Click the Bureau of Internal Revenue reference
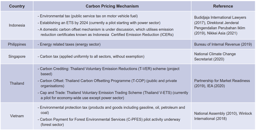Viewport: 256px width, 130px height. pyautogui.click(x=223, y=44)
